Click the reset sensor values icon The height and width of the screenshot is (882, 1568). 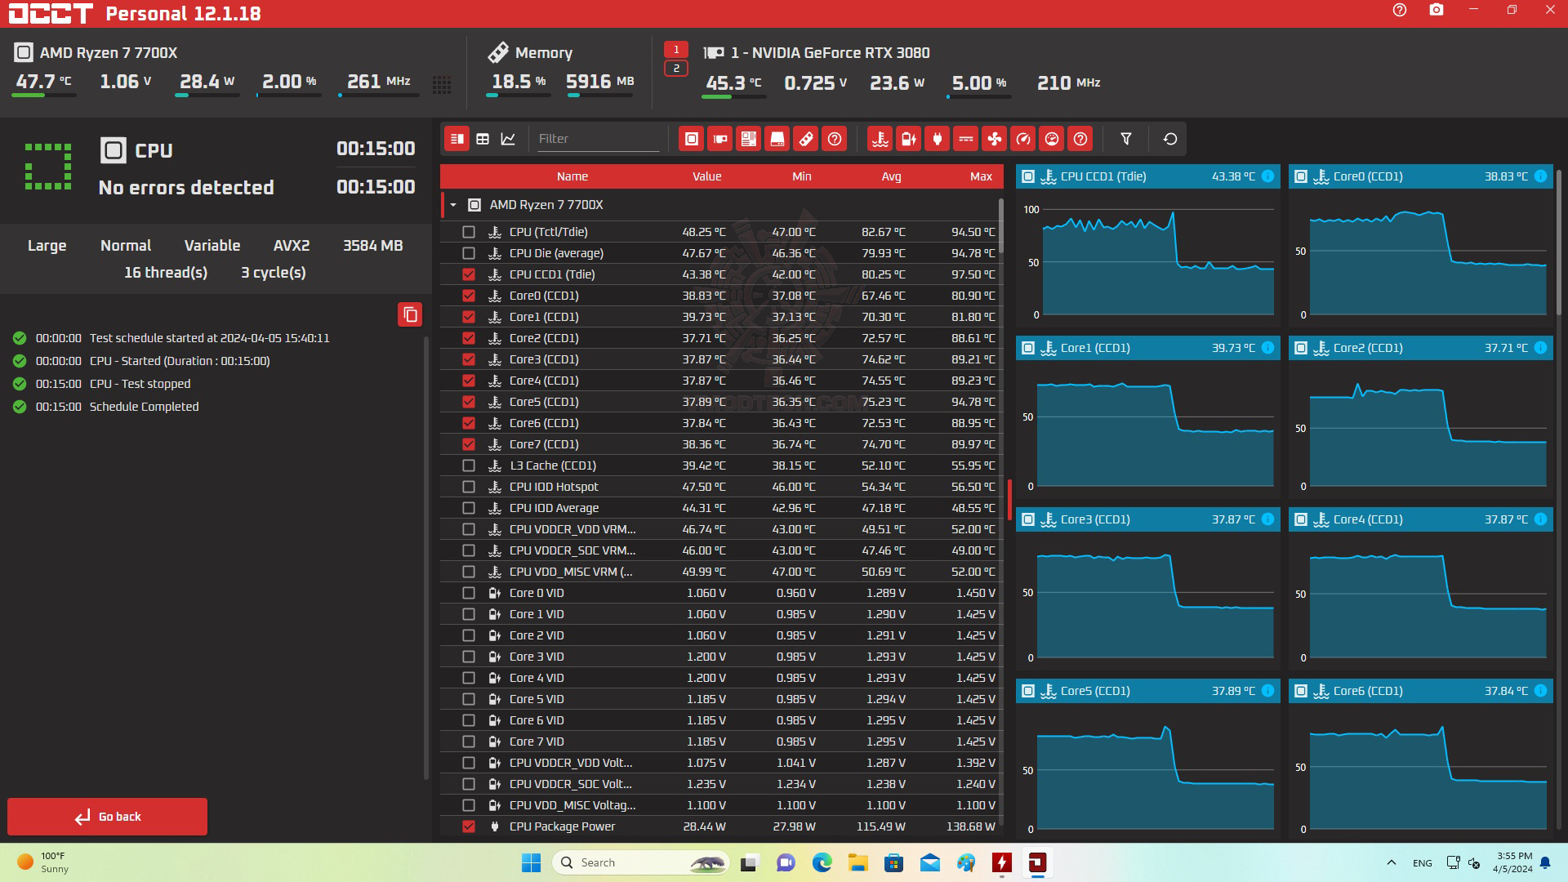coord(1169,139)
